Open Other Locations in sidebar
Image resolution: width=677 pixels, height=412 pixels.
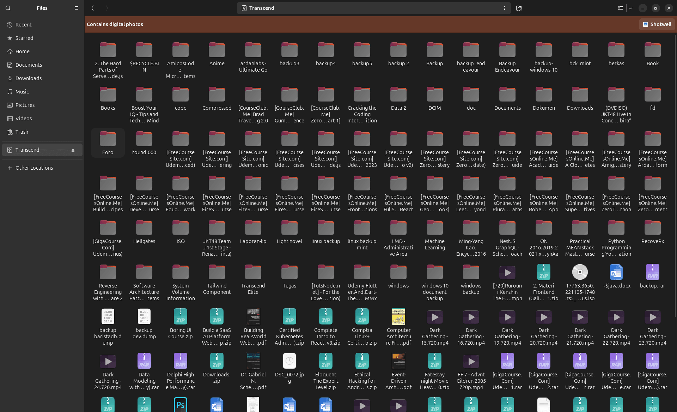tap(42, 168)
